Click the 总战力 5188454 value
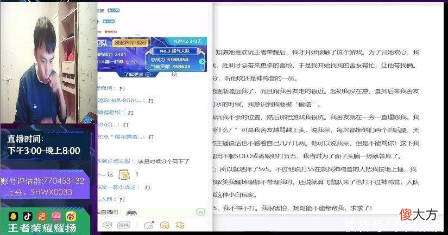The width and height of the screenshot is (448, 235). 169,60
